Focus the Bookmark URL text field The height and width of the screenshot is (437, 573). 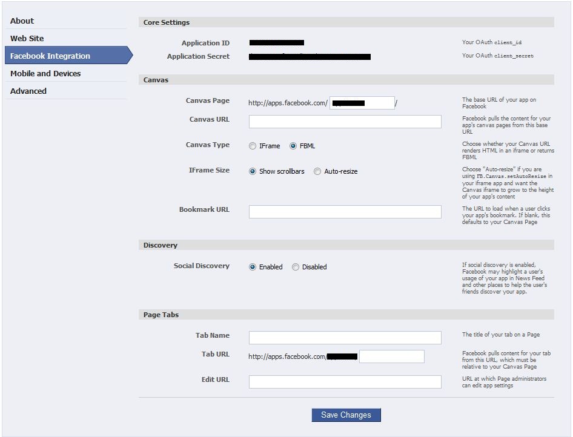coord(345,212)
